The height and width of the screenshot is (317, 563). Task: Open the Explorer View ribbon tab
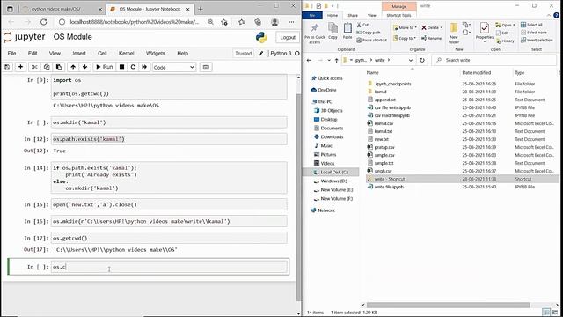(x=371, y=15)
